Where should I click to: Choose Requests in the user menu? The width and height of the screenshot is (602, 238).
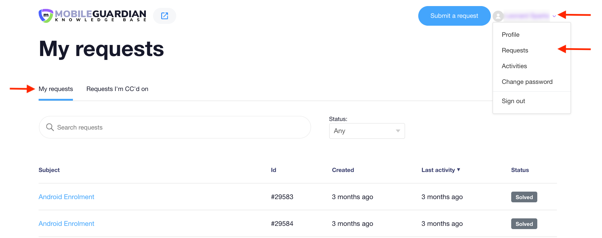pyautogui.click(x=515, y=50)
